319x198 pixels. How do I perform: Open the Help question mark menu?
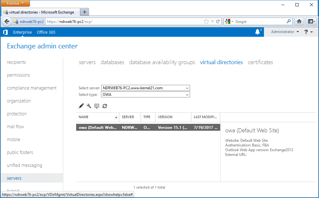click(x=308, y=32)
